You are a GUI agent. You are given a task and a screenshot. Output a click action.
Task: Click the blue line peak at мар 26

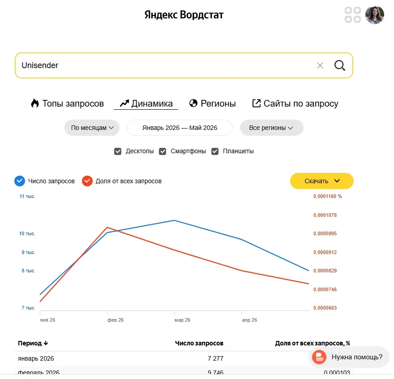click(174, 220)
